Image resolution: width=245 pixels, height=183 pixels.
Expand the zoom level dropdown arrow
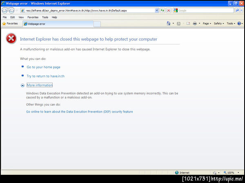coord(238,172)
